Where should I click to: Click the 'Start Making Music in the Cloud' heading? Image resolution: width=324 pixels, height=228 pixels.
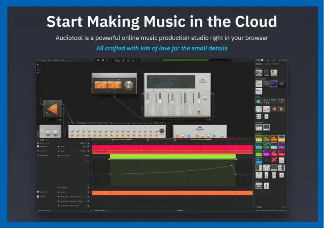click(162, 21)
